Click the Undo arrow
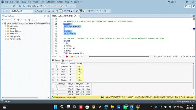The height and width of the screenshot is (110, 196). pos(49,6)
